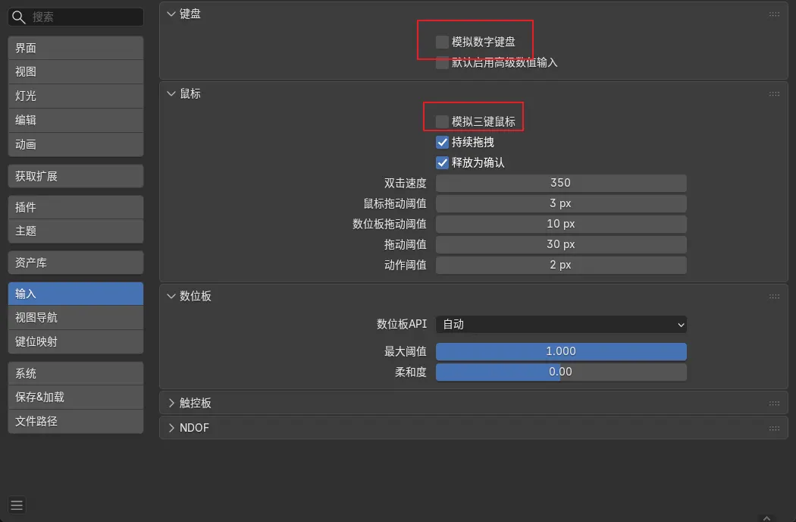This screenshot has height=522, width=796.
Task: Click the 鼠标 panel drag grip
Action: coord(774,94)
